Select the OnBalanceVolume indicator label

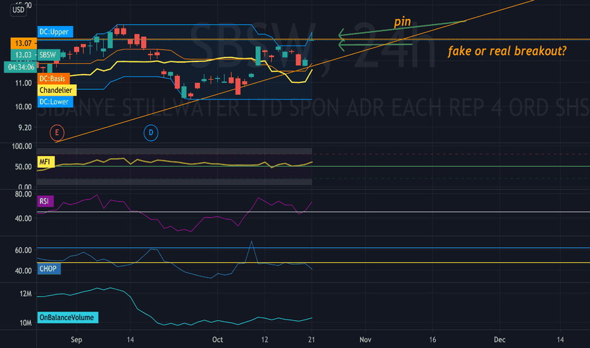click(67, 318)
